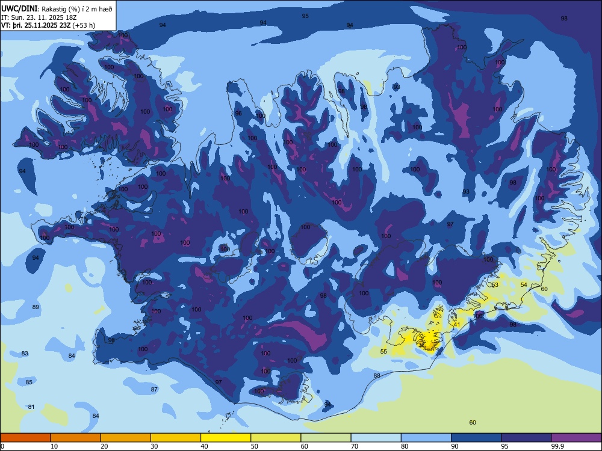Select the medium blue 90–95 legend swatch
602x451 pixels.
tap(476, 438)
